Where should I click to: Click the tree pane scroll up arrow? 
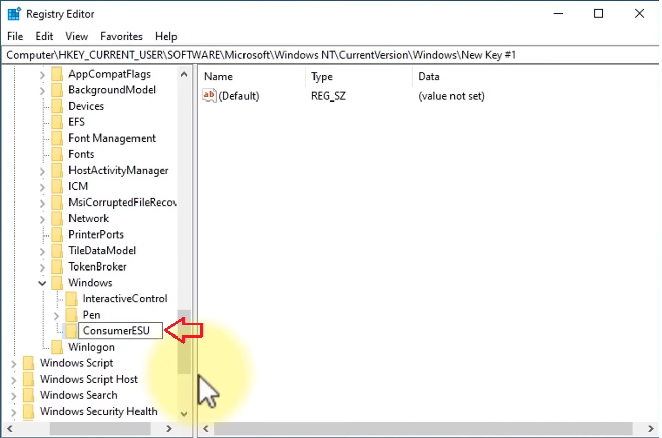tap(184, 74)
